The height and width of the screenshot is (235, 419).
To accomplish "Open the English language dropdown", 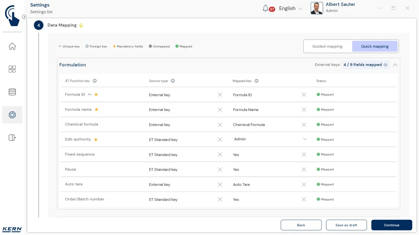I will point(290,8).
